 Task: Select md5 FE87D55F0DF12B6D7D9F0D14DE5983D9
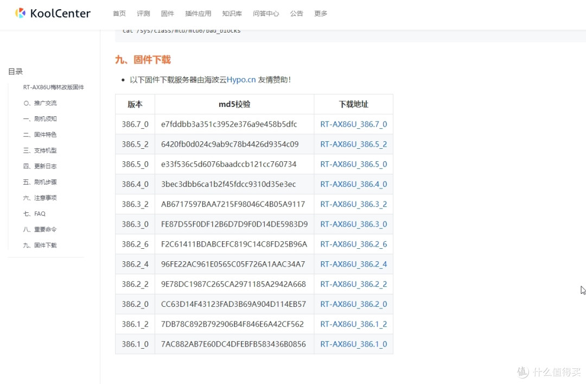click(234, 224)
